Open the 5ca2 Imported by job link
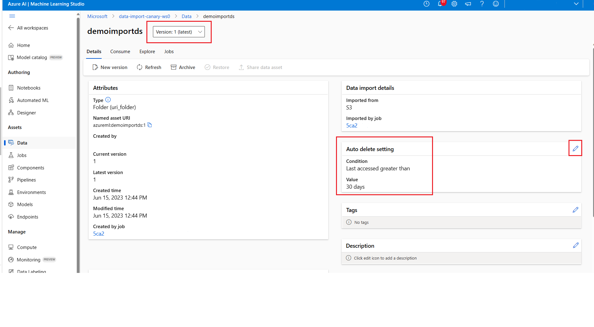Viewport: 594px width, 327px height. point(352,126)
